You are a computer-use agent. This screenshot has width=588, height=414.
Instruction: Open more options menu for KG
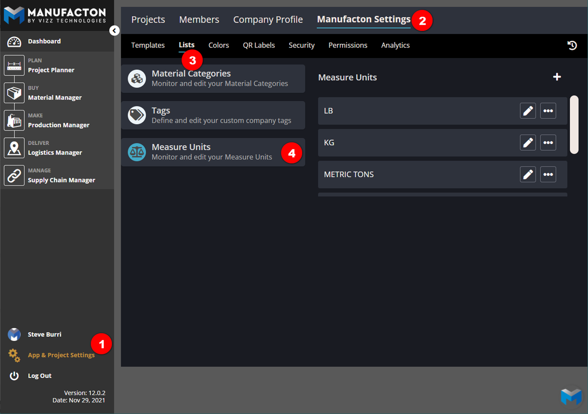tap(548, 143)
